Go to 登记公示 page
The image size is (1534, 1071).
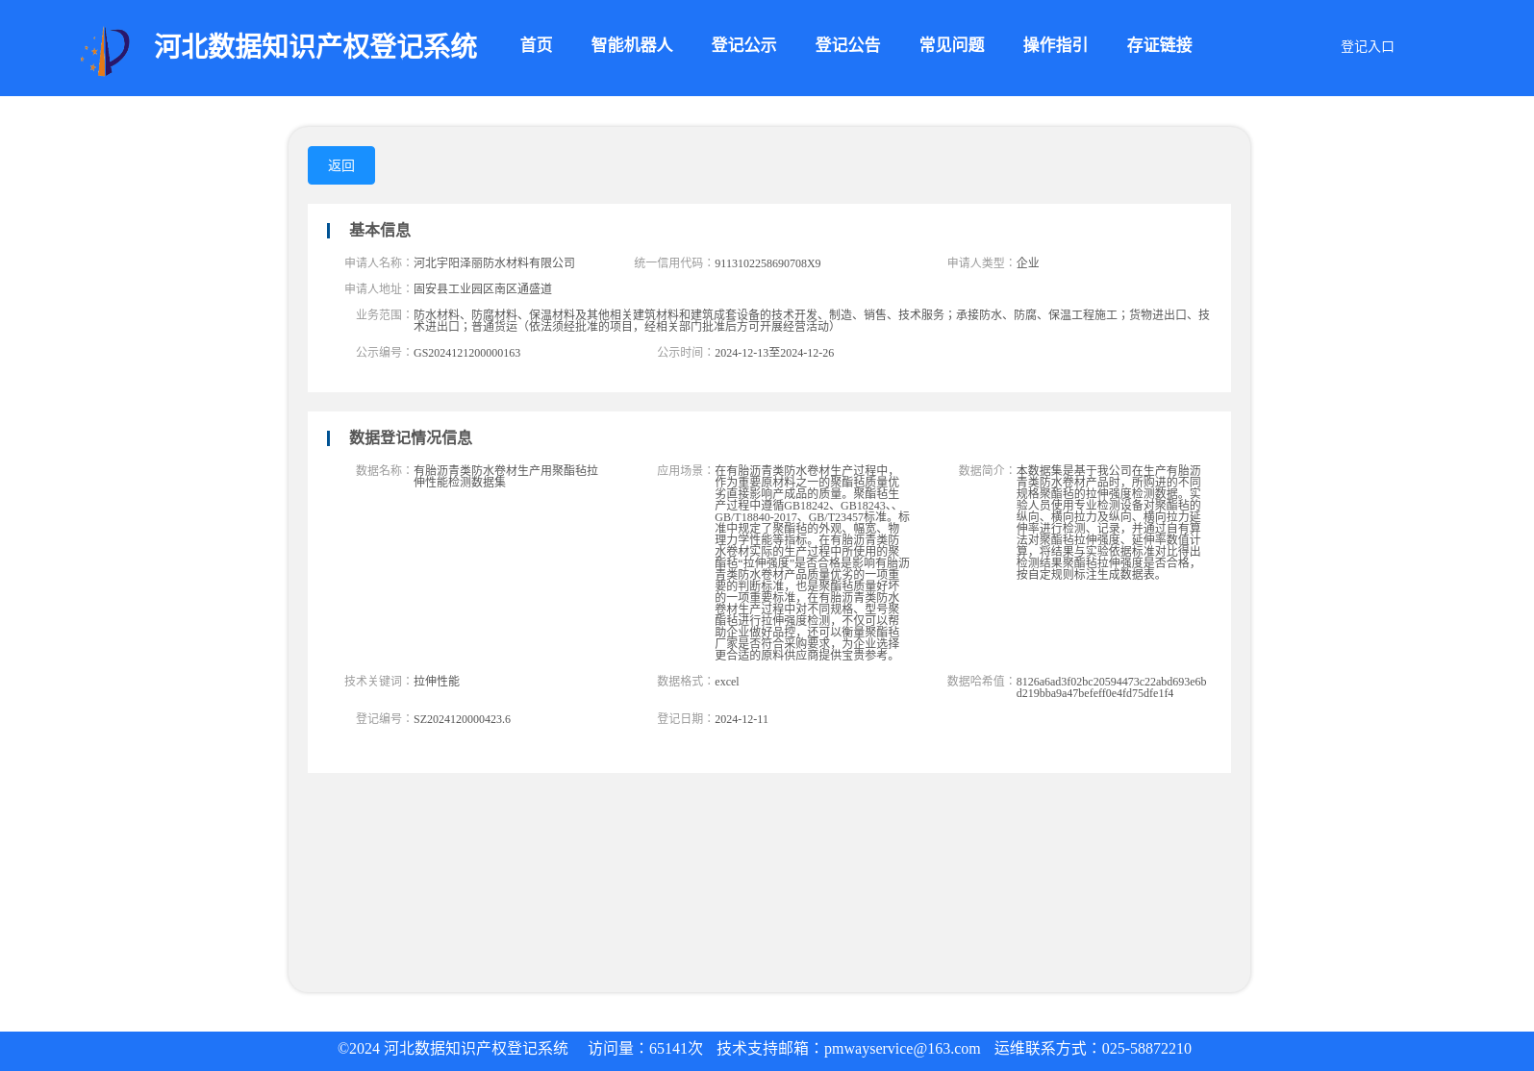743,45
